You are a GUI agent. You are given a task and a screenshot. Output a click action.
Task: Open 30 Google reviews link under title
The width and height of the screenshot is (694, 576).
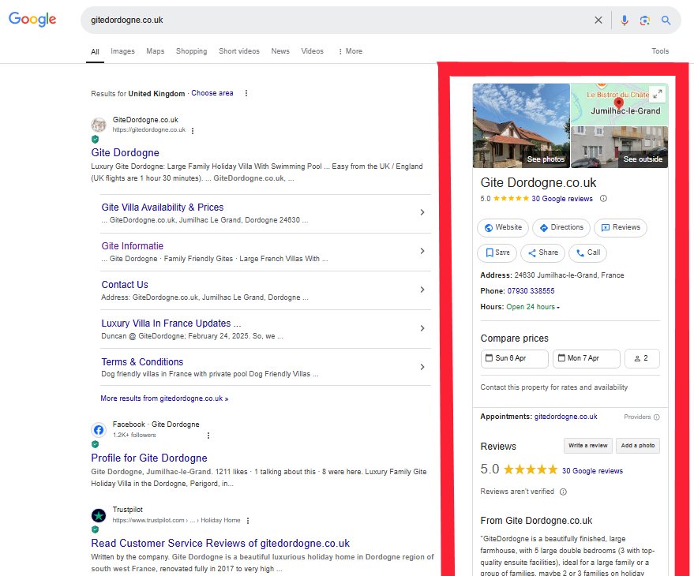(x=561, y=199)
